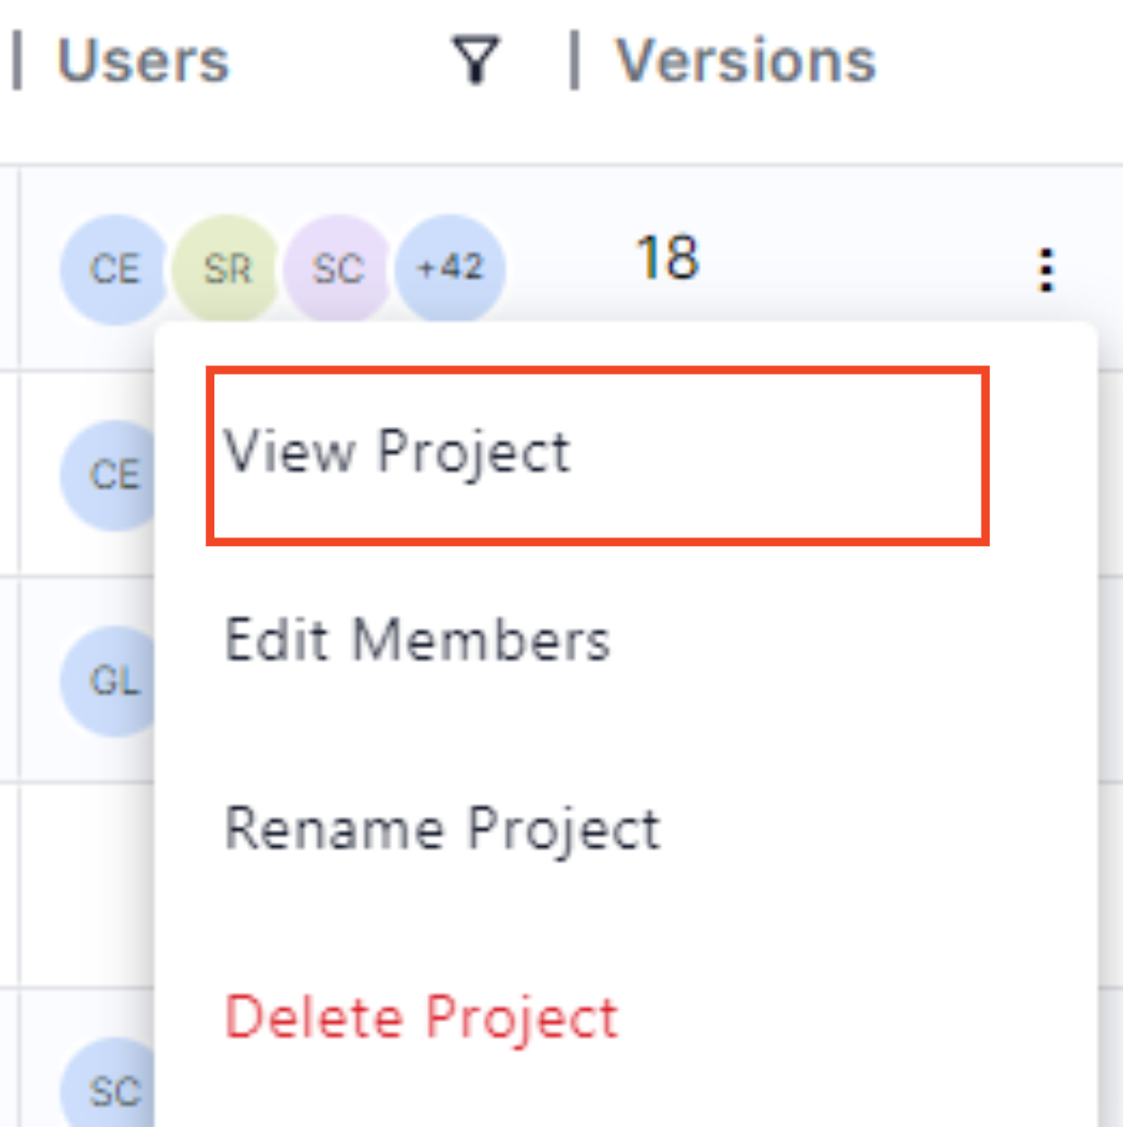1123x1127 pixels.
Task: Select the CE avatar in first row
Action: tap(114, 269)
